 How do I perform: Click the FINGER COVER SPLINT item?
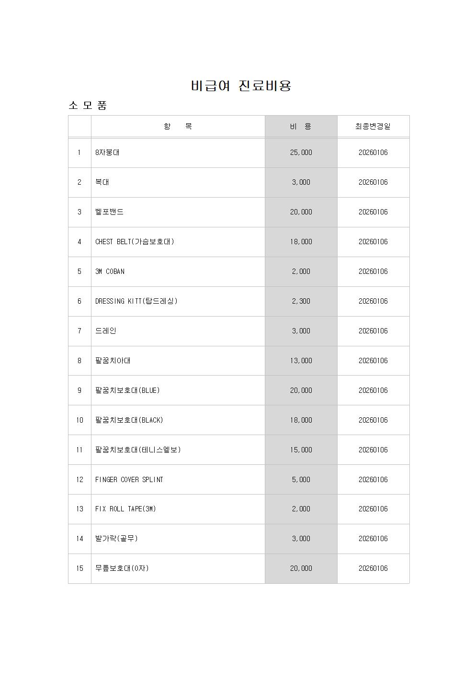(129, 480)
